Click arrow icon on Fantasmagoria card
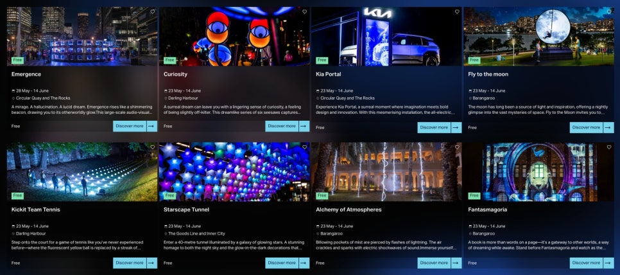Screen dimensions: 620x275 [x=609, y=263]
